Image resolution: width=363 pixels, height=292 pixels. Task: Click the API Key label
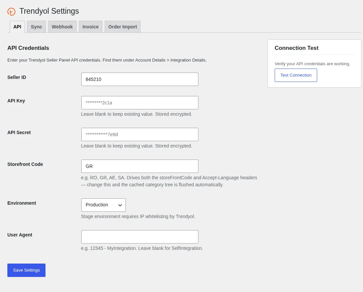(16, 101)
